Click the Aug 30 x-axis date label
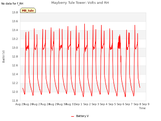161x121 pixels. click(x=62, y=104)
